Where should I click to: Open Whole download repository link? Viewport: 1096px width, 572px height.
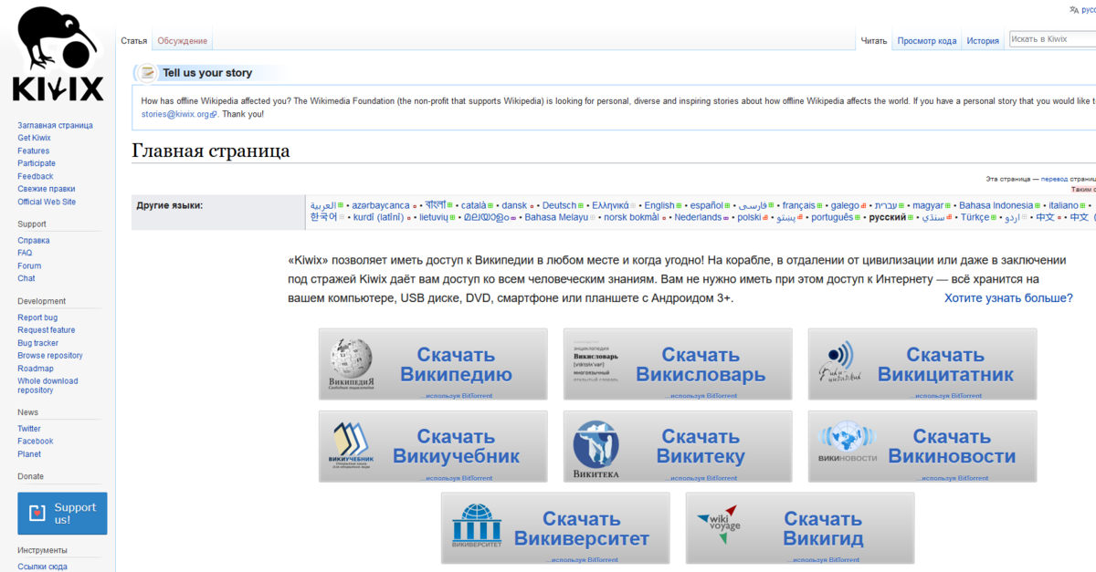[x=47, y=386]
